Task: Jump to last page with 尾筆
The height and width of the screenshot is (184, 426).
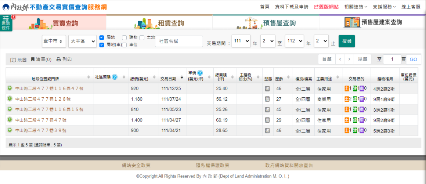Action: [363, 59]
